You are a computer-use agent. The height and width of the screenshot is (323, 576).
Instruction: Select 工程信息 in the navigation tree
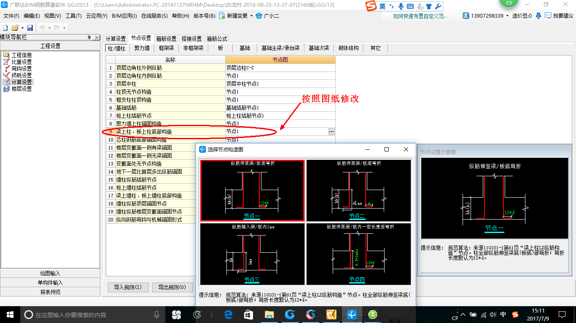coord(22,55)
